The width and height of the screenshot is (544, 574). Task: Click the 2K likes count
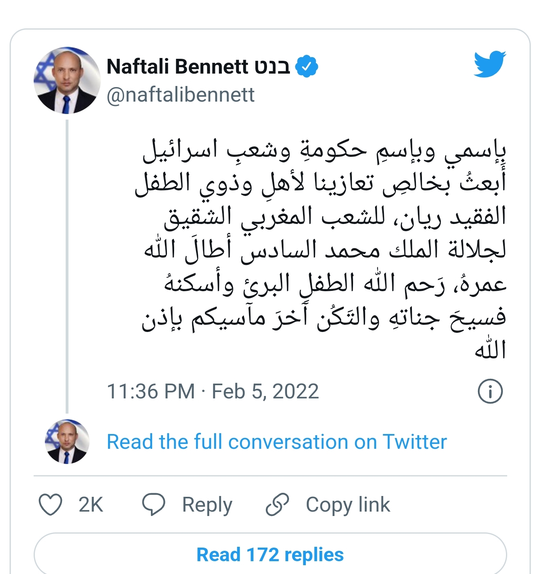click(91, 504)
